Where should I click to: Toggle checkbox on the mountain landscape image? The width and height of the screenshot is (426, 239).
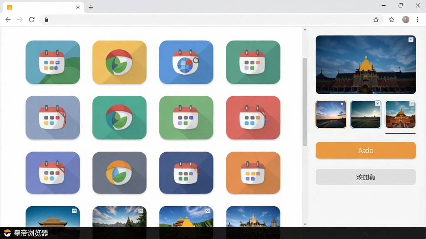click(141, 211)
